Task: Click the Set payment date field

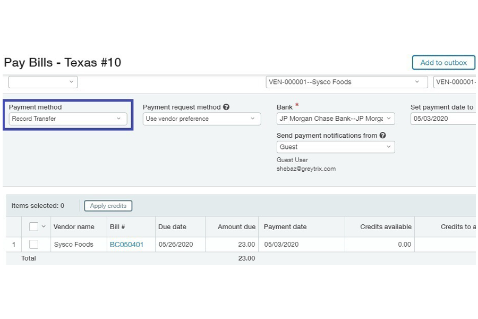Action: click(x=443, y=119)
